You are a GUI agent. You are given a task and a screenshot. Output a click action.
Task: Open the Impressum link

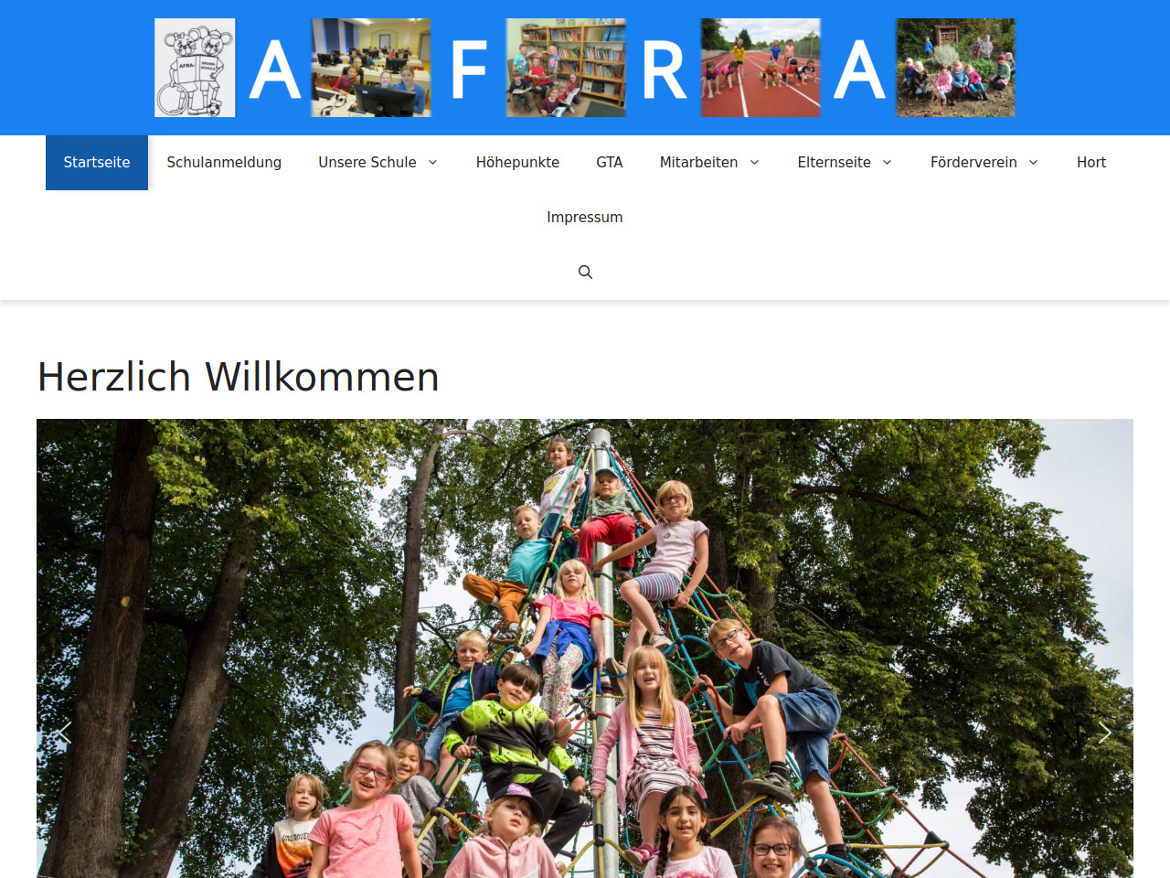(585, 218)
